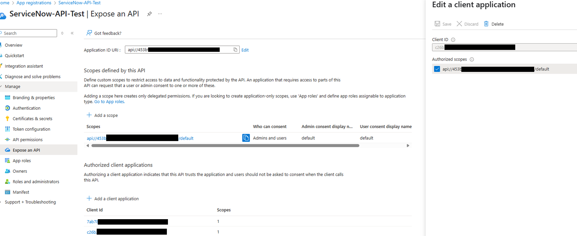Screen dimensions: 577x236
Task: Open the App roles menu entry
Action: pos(22,161)
